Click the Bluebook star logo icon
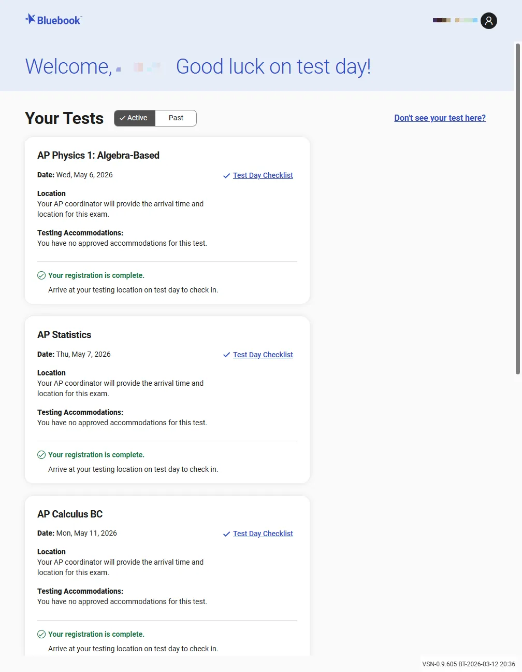Viewport: 522px width, 672px height. 31,19
